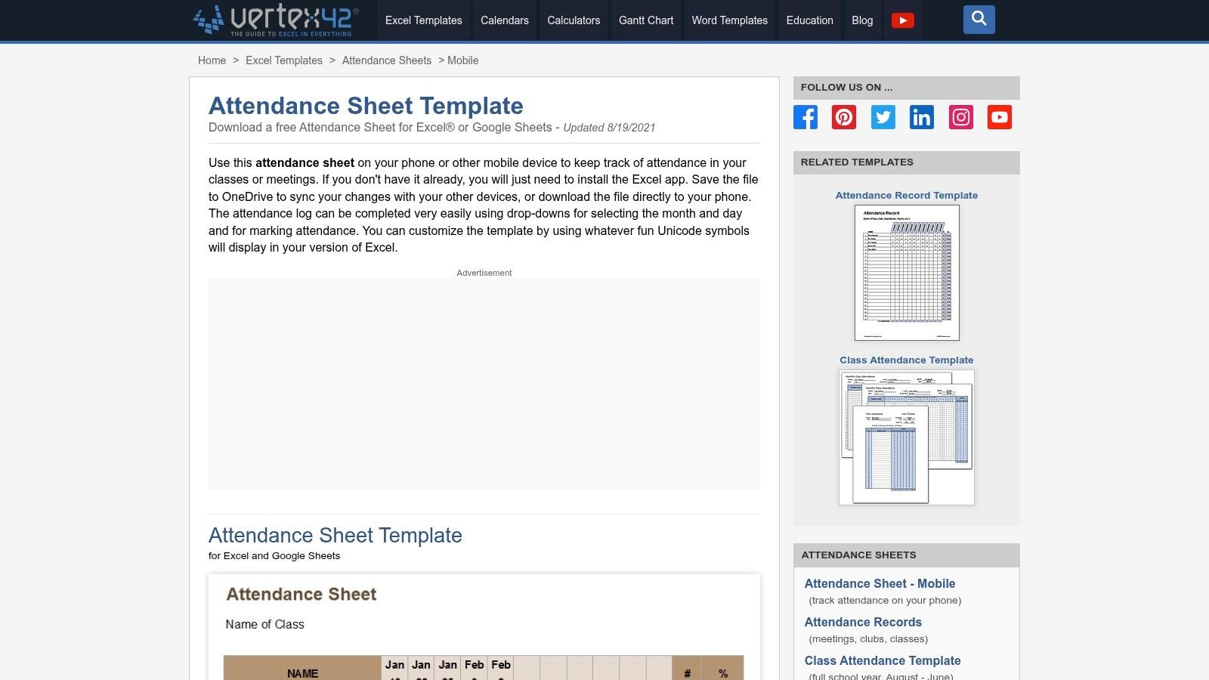Open the Instagram follow icon
This screenshot has height=680, width=1209.
[x=960, y=117]
